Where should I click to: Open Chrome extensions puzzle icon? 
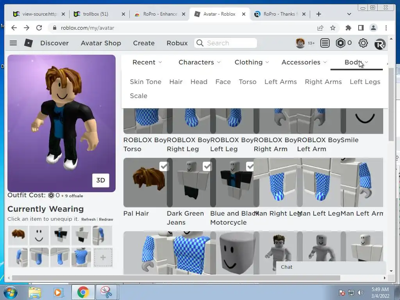pyautogui.click(x=348, y=28)
